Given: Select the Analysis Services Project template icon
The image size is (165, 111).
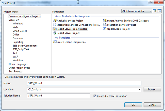Looking at the screenshot, I should click(55, 21).
